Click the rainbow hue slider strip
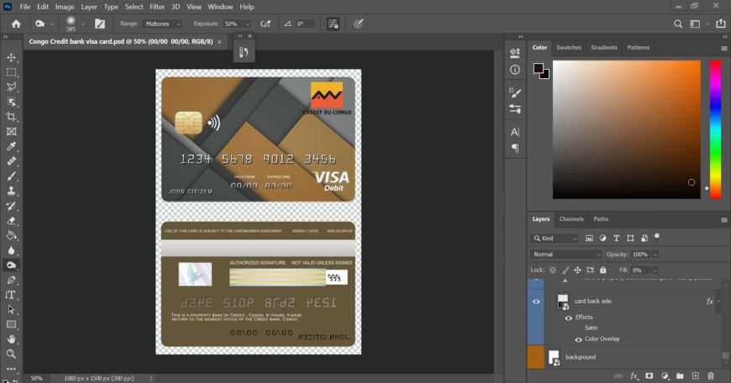Image resolution: width=731 pixels, height=383 pixels. tap(715, 129)
